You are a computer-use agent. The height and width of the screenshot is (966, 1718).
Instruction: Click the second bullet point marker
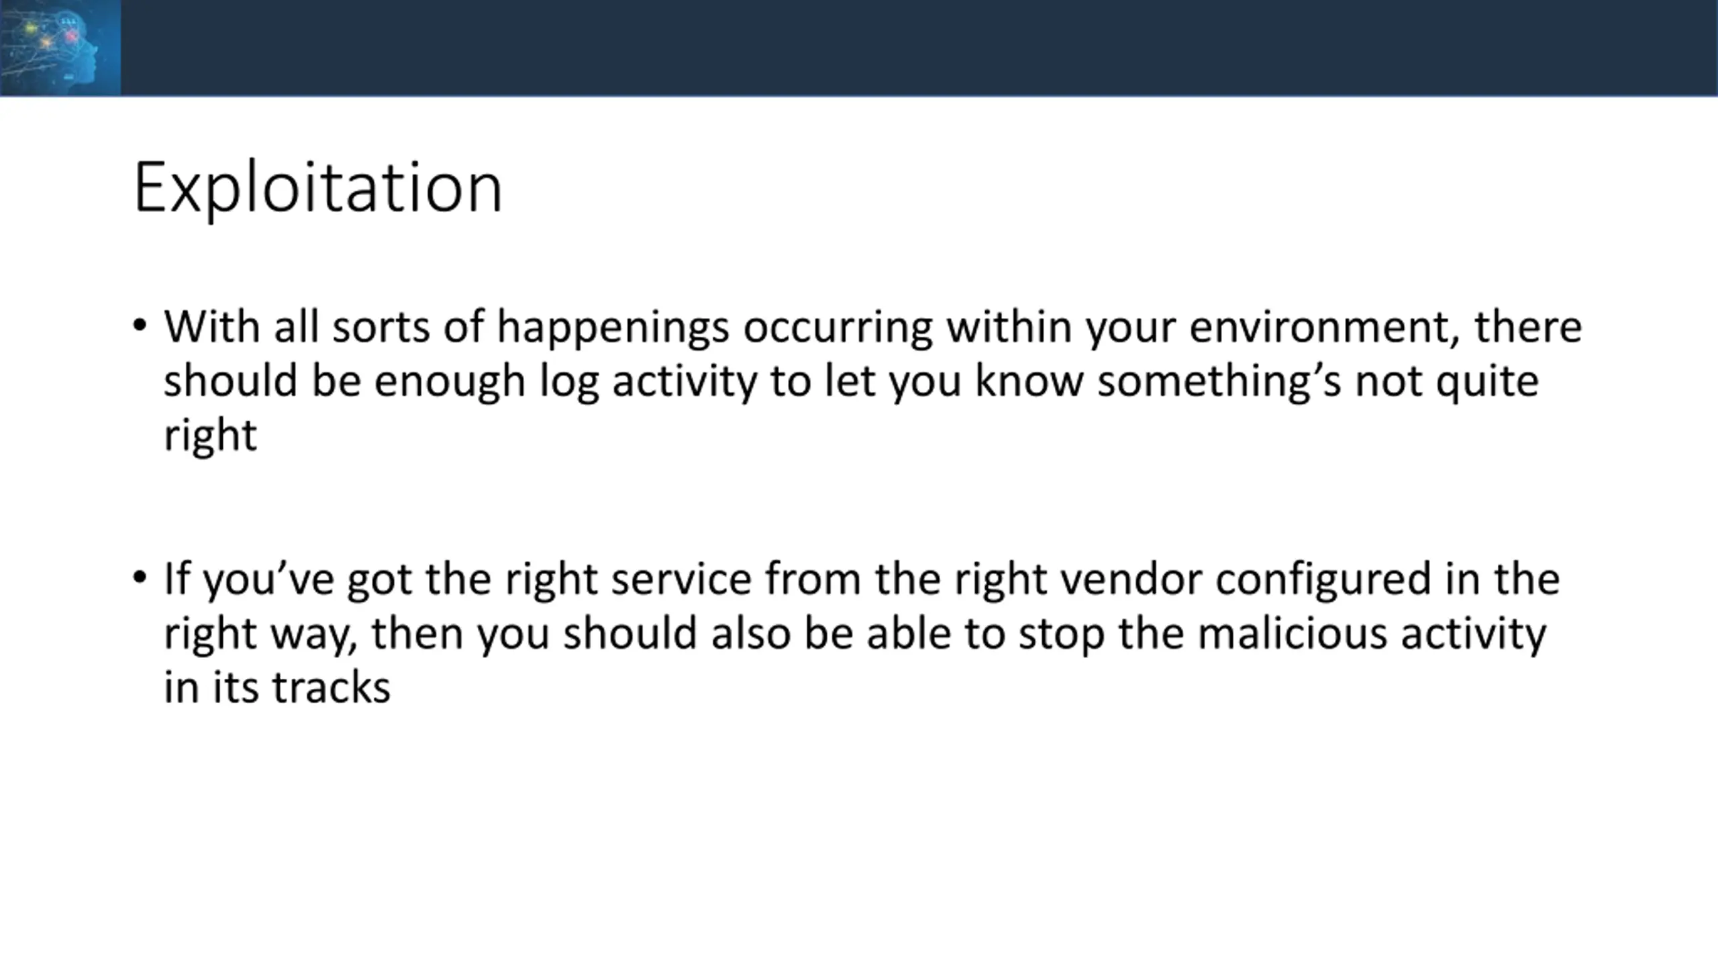140,578
